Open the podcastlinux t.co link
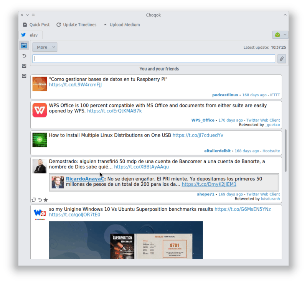The height and width of the screenshot is (284, 307). click(75, 85)
